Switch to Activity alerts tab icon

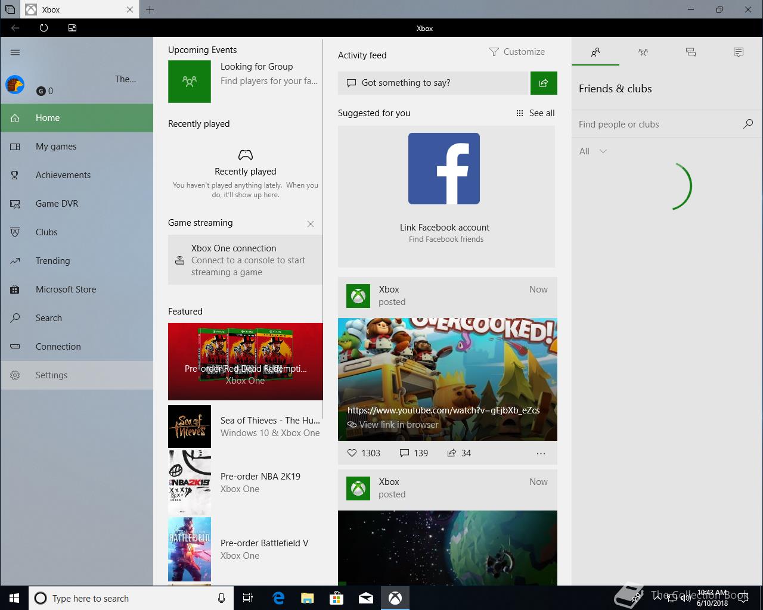tap(739, 52)
